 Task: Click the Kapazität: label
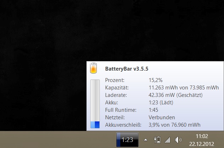point(117,88)
